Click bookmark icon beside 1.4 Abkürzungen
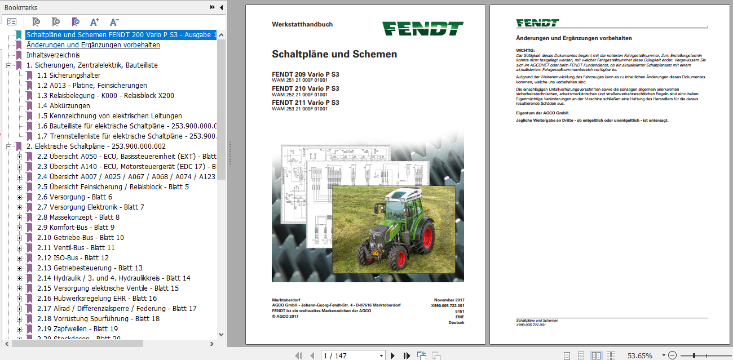This screenshot has width=733, height=360. point(29,106)
